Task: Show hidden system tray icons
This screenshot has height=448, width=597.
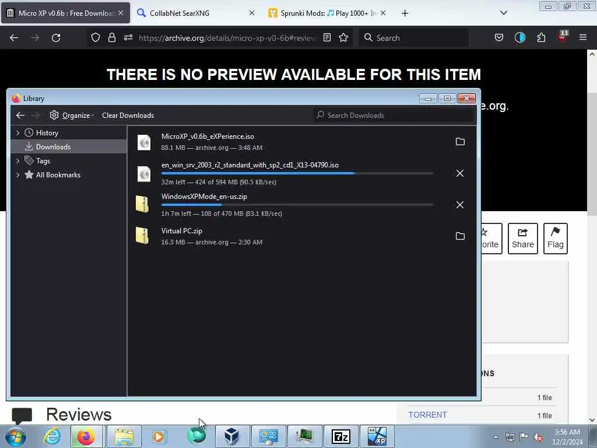Action: [x=496, y=437]
